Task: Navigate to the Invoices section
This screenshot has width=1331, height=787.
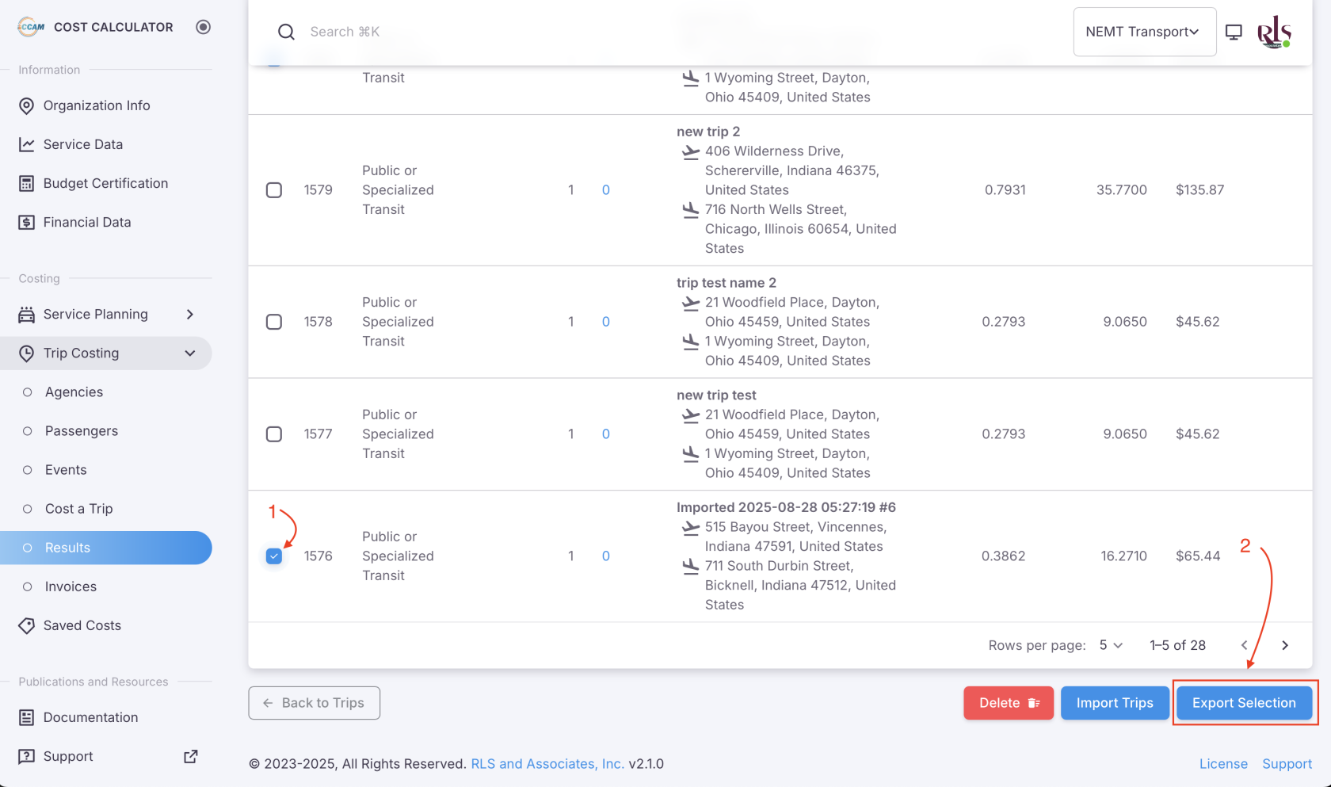Action: pyautogui.click(x=71, y=586)
